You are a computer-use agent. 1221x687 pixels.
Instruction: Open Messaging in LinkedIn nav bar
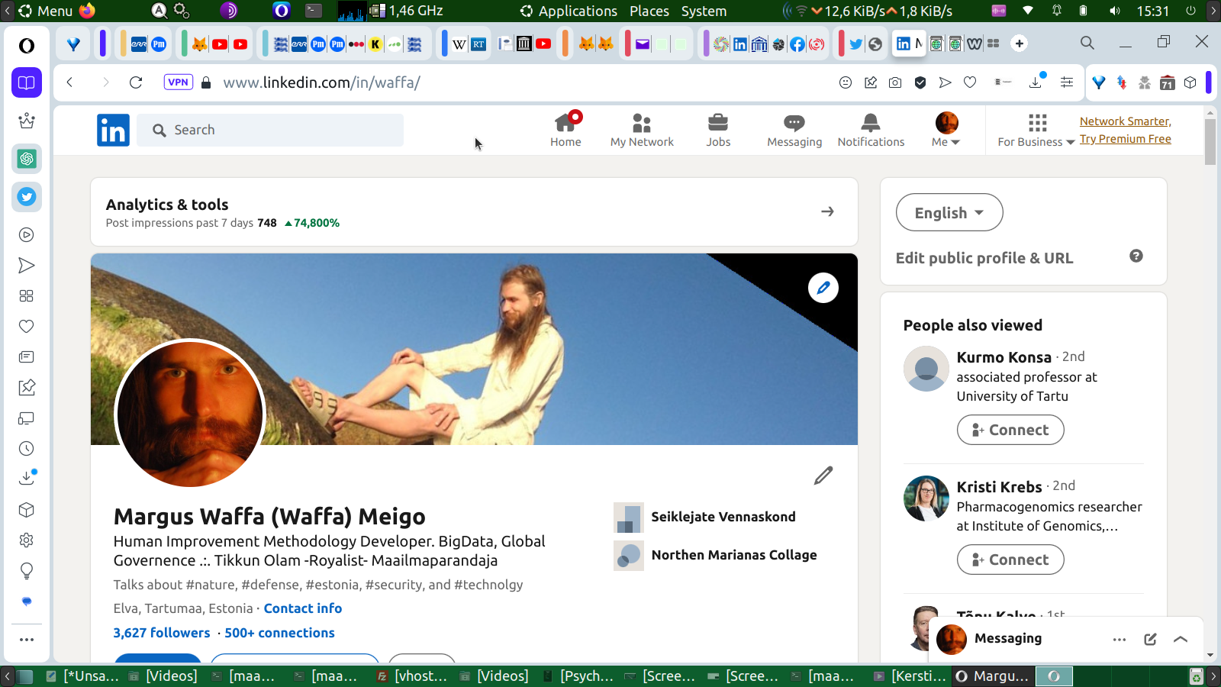click(794, 130)
